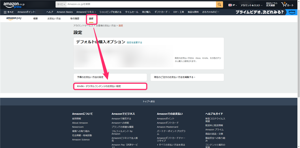The image size is (300, 148).
Task: Open Amazonビジネスで法人販売 link
Action: click(x=125, y=139)
